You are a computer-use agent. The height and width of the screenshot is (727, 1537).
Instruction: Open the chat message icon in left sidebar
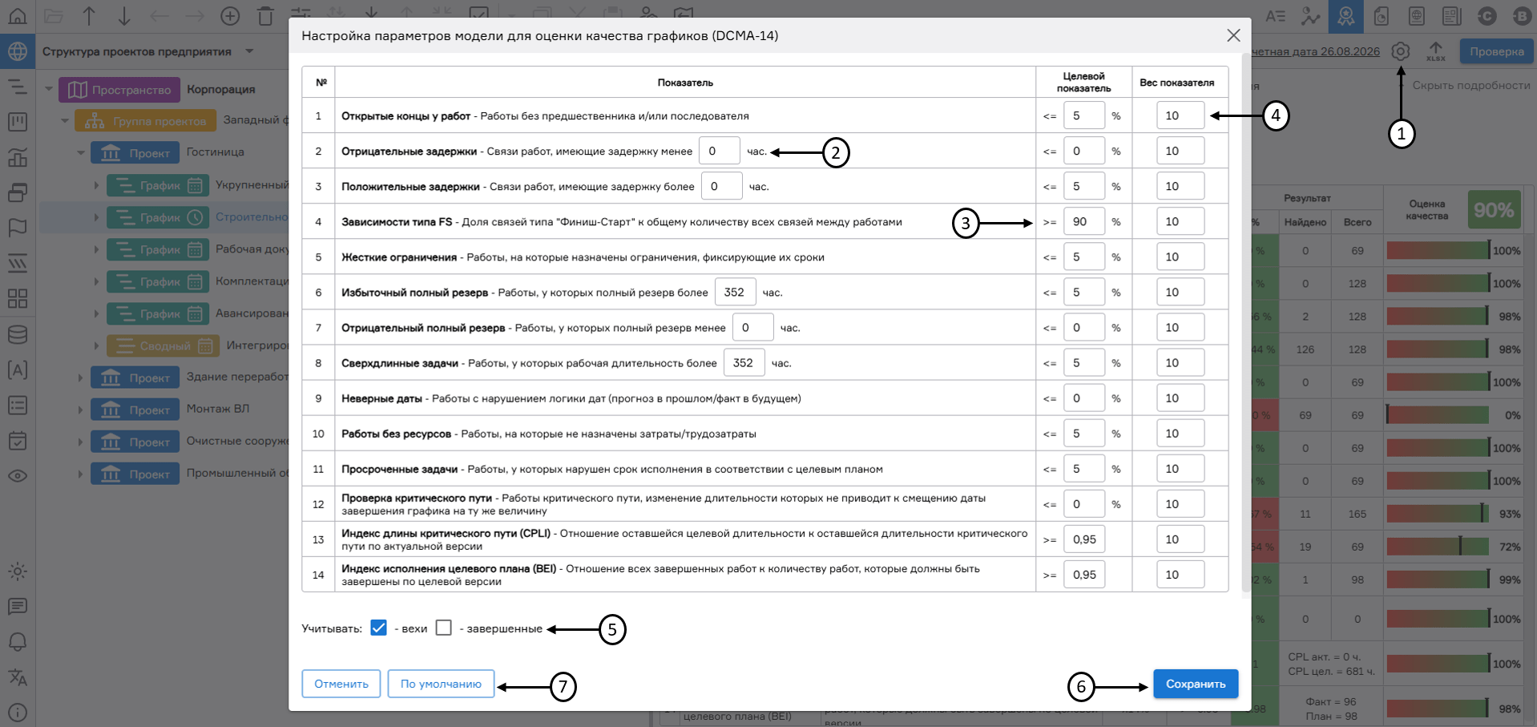click(x=18, y=607)
